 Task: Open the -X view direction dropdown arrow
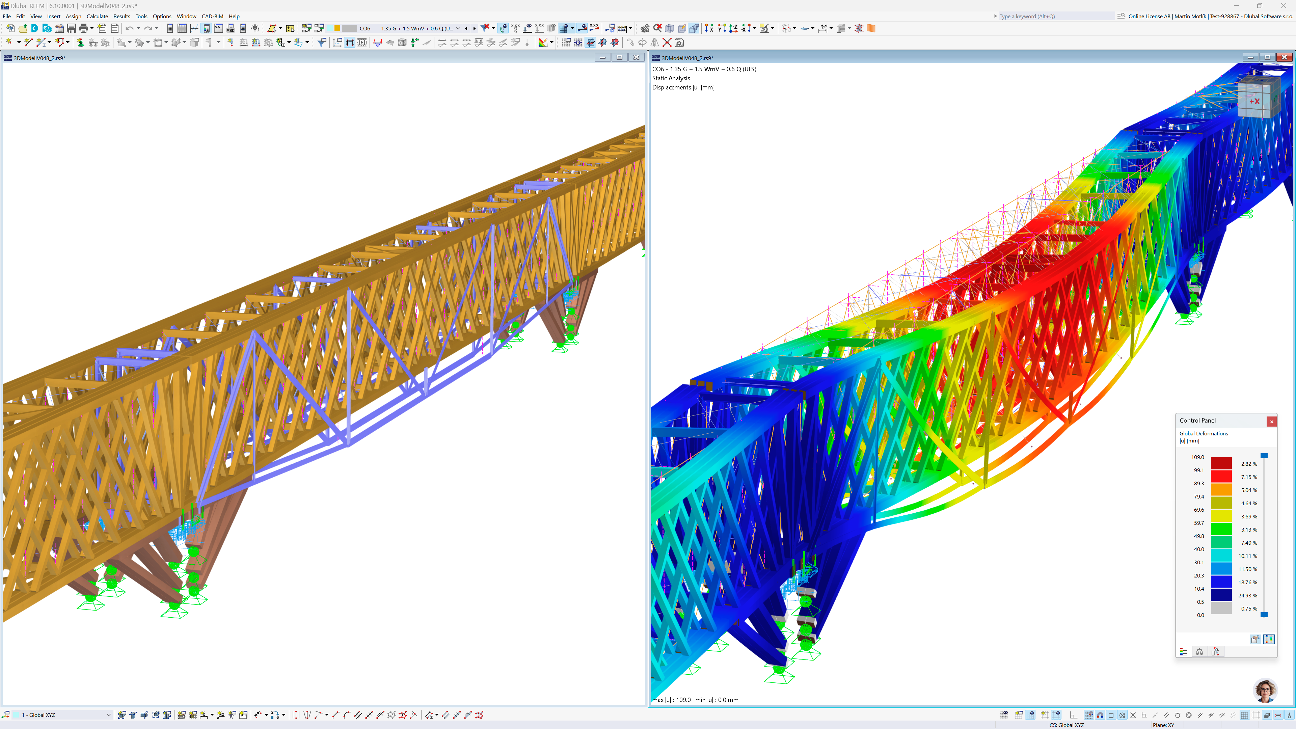click(755, 29)
